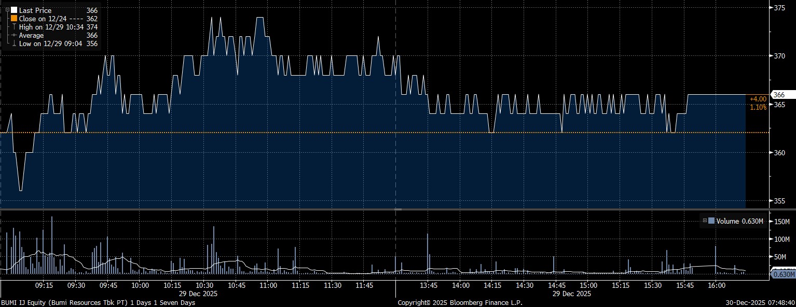Click the 375 price axis label
796x307 pixels.
pyautogui.click(x=779, y=8)
